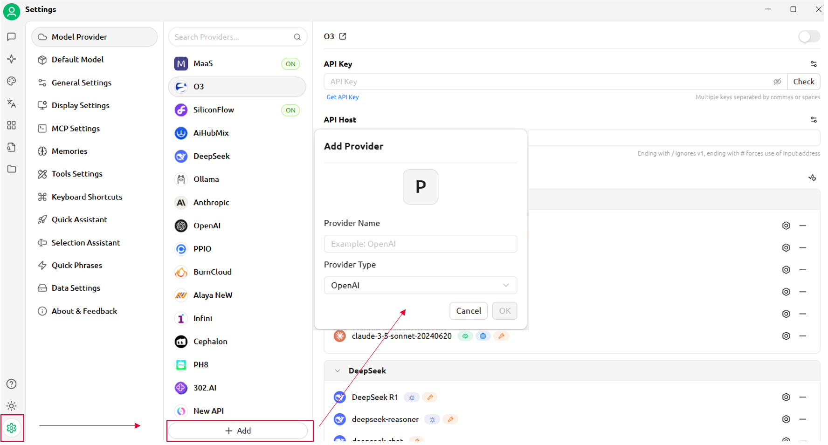The height and width of the screenshot is (445, 828).
Task: Click the Add provider button
Action: (238, 431)
